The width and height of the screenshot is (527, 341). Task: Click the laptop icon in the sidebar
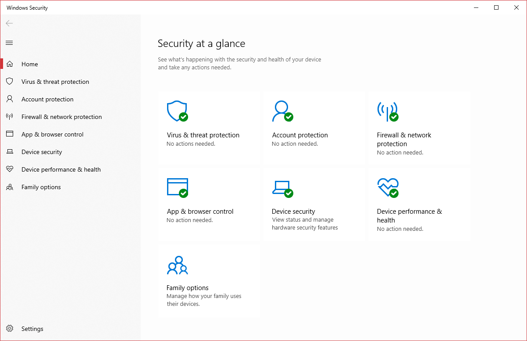pyautogui.click(x=10, y=152)
